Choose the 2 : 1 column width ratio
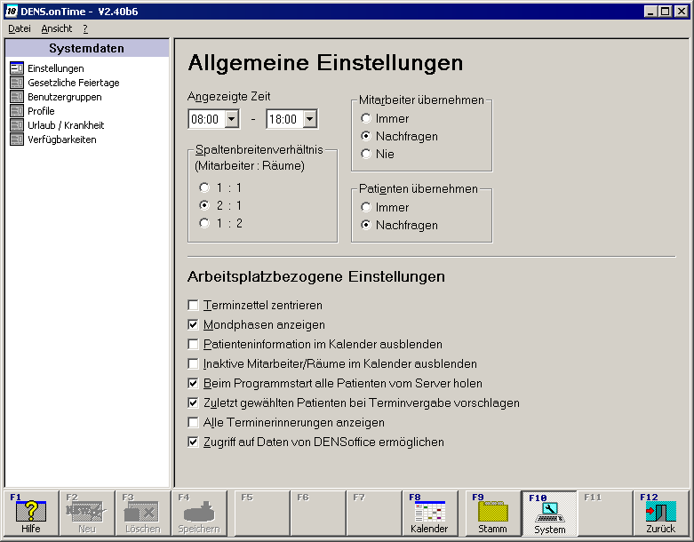Screen dimensions: 694x542 (x=204, y=205)
